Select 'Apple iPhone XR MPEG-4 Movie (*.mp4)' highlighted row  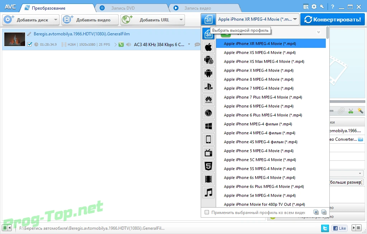tap(271, 44)
